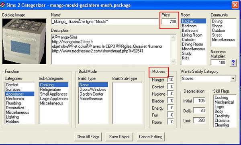Screen dimensions: 241x145
Task: Click the Price field showing 700
Action: click(x=169, y=22)
